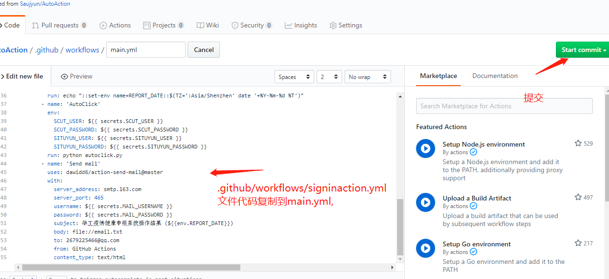This screenshot has width=609, height=279.
Task: Click the verified badge next to By actions
Action: (473, 152)
